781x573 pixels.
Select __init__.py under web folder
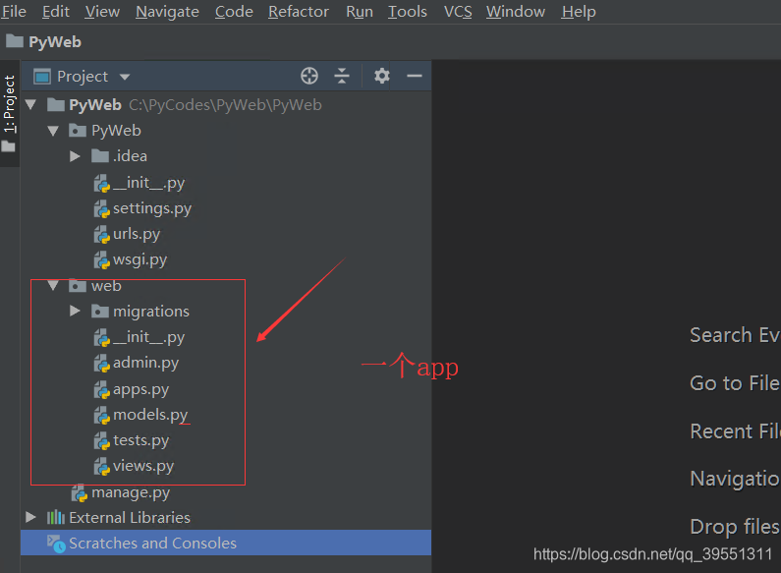(148, 337)
